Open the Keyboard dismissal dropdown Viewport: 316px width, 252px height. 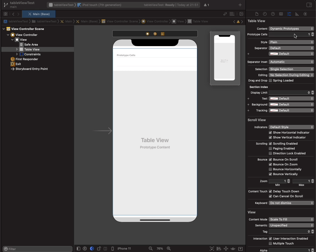291,203
